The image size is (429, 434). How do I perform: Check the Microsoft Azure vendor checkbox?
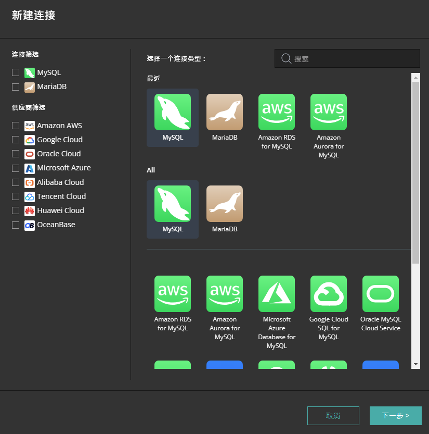(16, 168)
